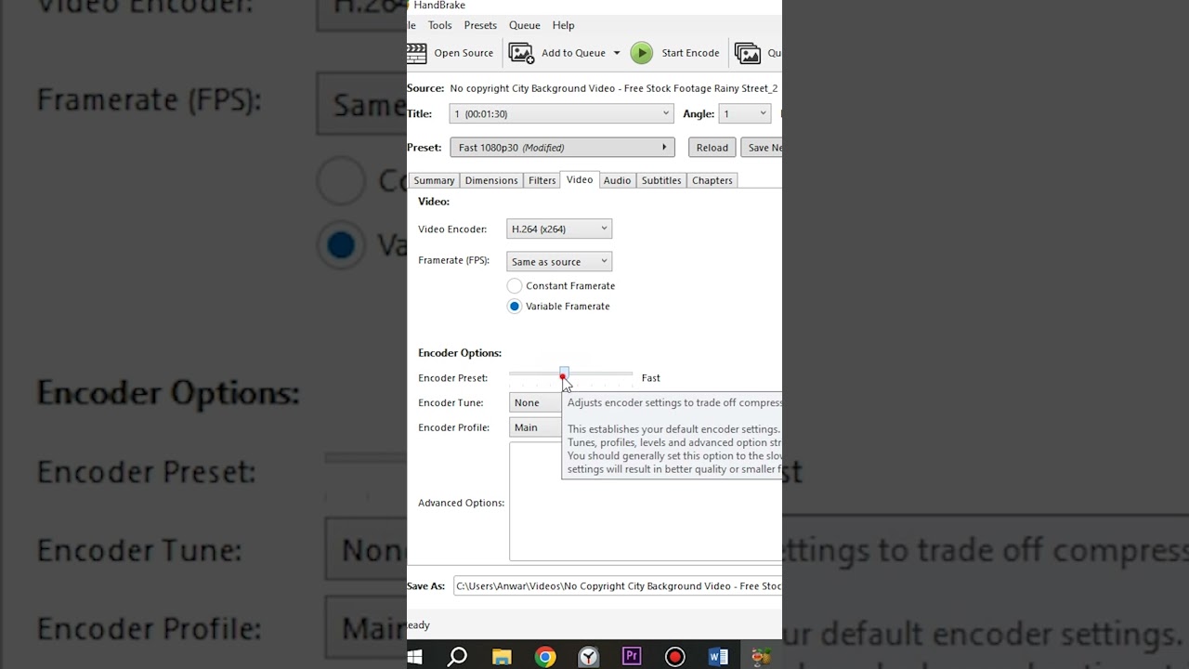Image resolution: width=1189 pixels, height=669 pixels.
Task: Open the Encoder Profile dropdown set to Main
Action: [535, 427]
